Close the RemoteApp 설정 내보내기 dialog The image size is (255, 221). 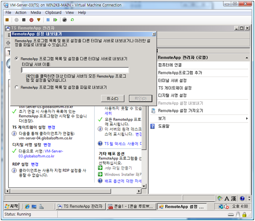tap(154, 34)
